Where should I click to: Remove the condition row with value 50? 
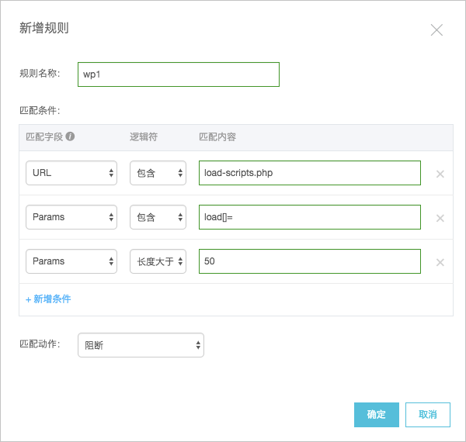pyautogui.click(x=440, y=262)
